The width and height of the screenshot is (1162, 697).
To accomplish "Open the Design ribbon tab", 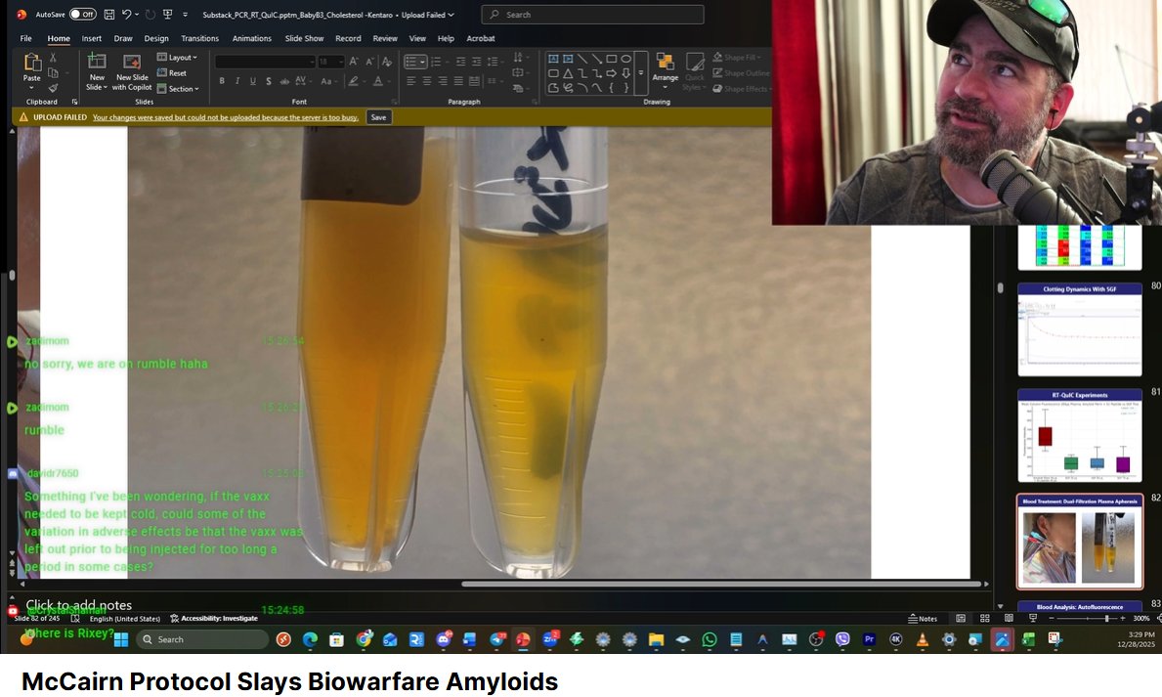I will pos(156,38).
